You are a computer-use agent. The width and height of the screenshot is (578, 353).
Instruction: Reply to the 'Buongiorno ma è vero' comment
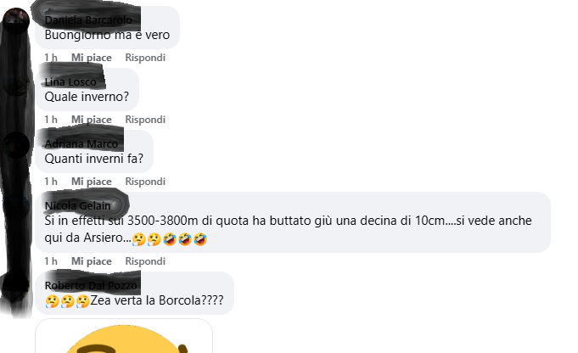(x=145, y=58)
